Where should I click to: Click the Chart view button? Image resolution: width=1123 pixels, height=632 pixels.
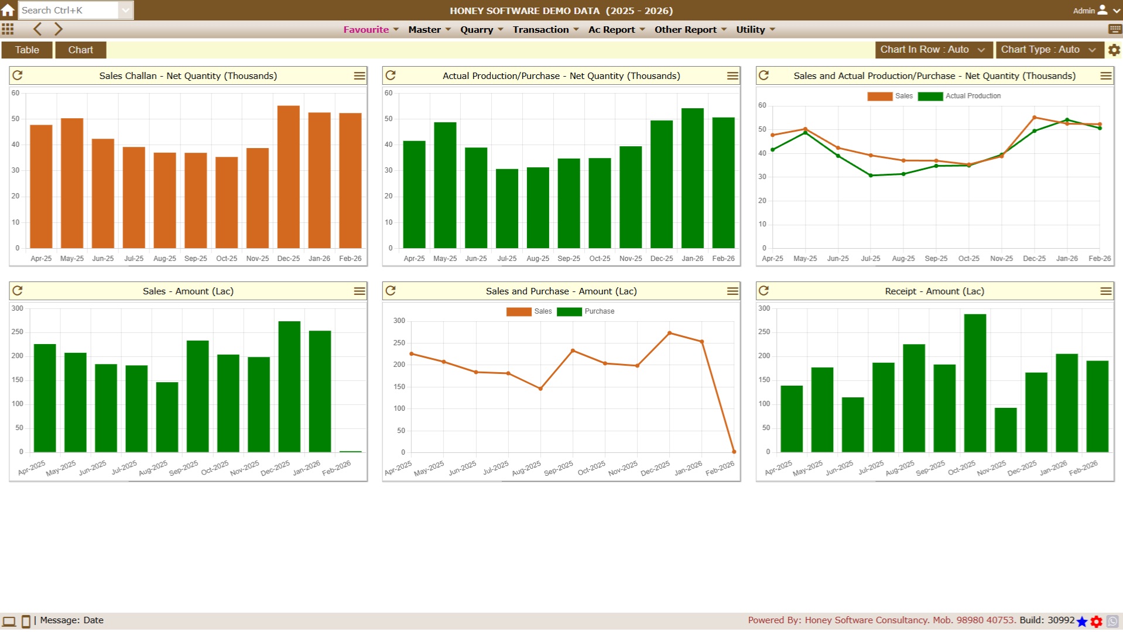pyautogui.click(x=80, y=50)
